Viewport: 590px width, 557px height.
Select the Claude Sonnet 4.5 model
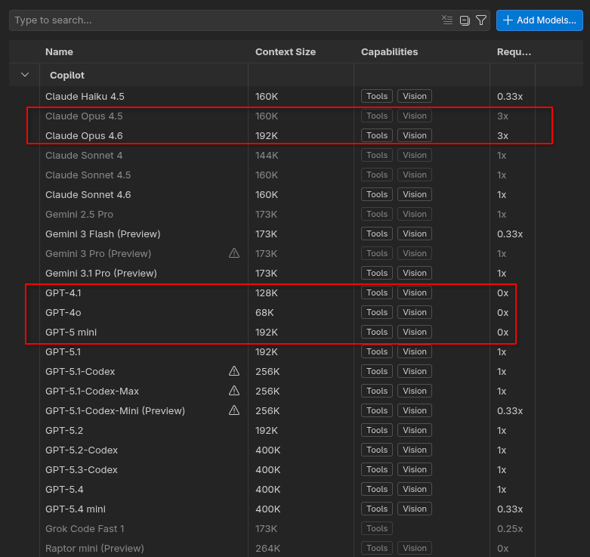tap(88, 175)
